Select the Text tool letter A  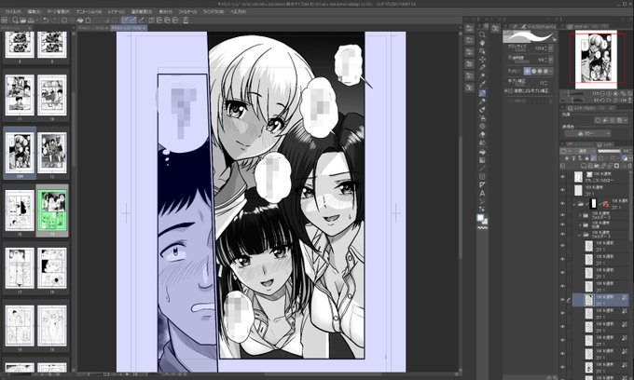(x=482, y=193)
